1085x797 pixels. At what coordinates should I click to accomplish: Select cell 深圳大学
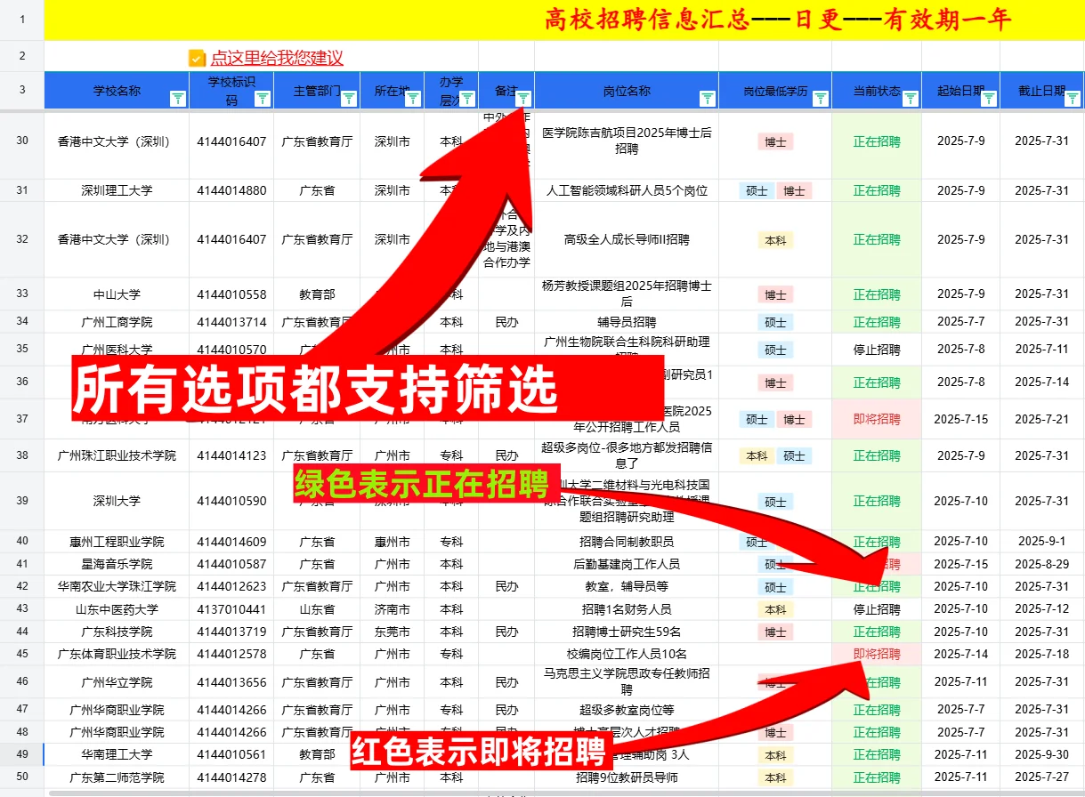tap(117, 501)
